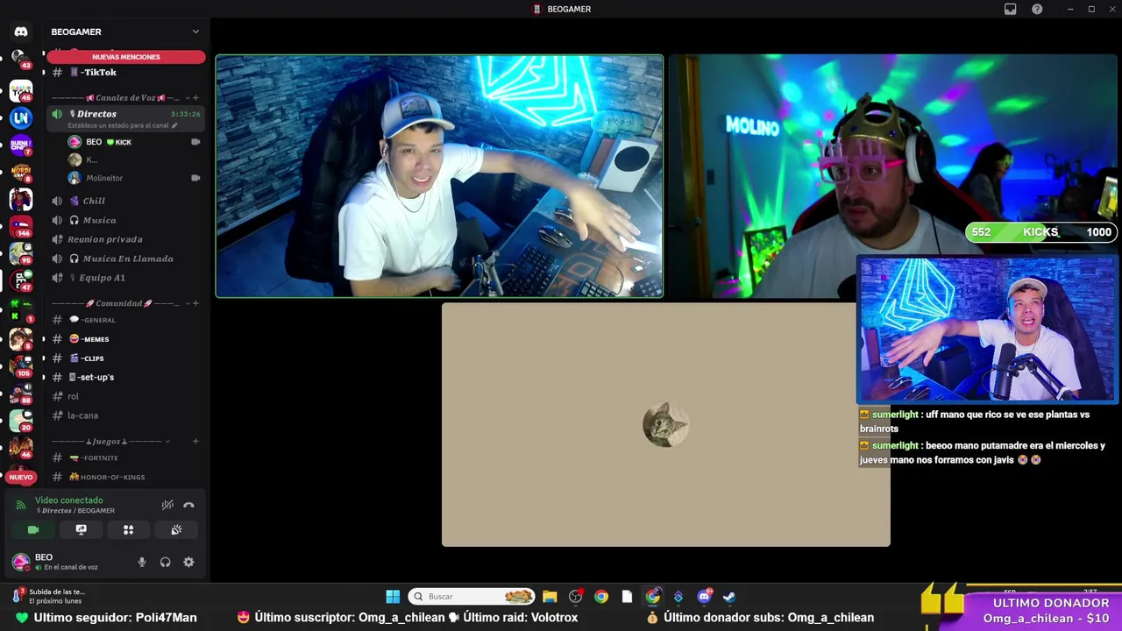Toggle microphone mute
Image resolution: width=1122 pixels, height=631 pixels.
pos(142,563)
